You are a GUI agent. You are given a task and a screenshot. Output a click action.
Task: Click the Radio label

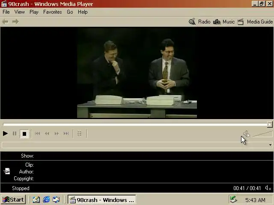pyautogui.click(x=204, y=22)
